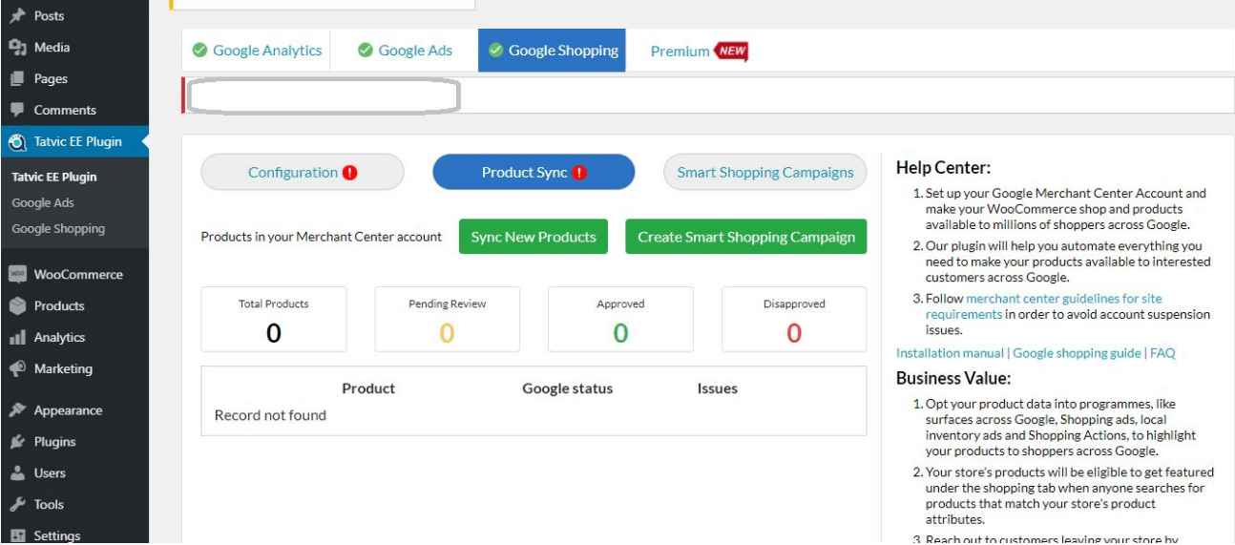Viewport: 1235px width, 545px height.
Task: Click the Google status column header
Action: (568, 388)
